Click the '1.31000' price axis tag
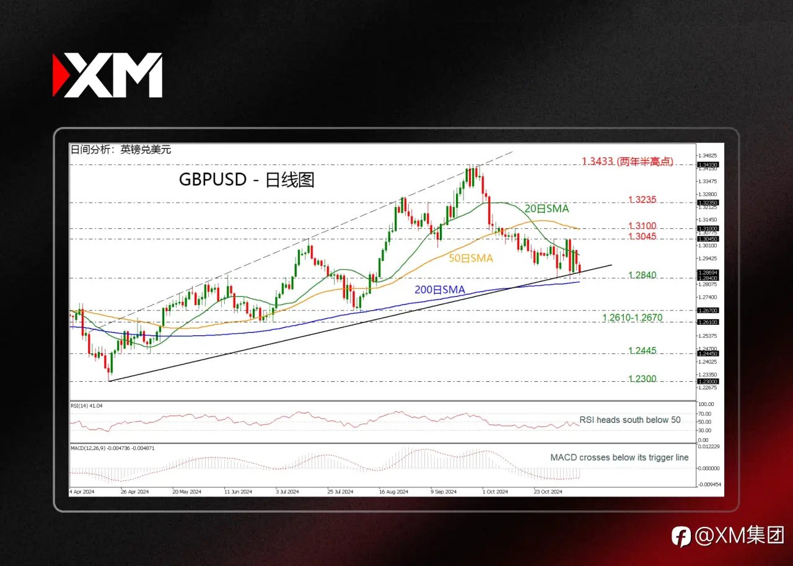 coord(707,229)
